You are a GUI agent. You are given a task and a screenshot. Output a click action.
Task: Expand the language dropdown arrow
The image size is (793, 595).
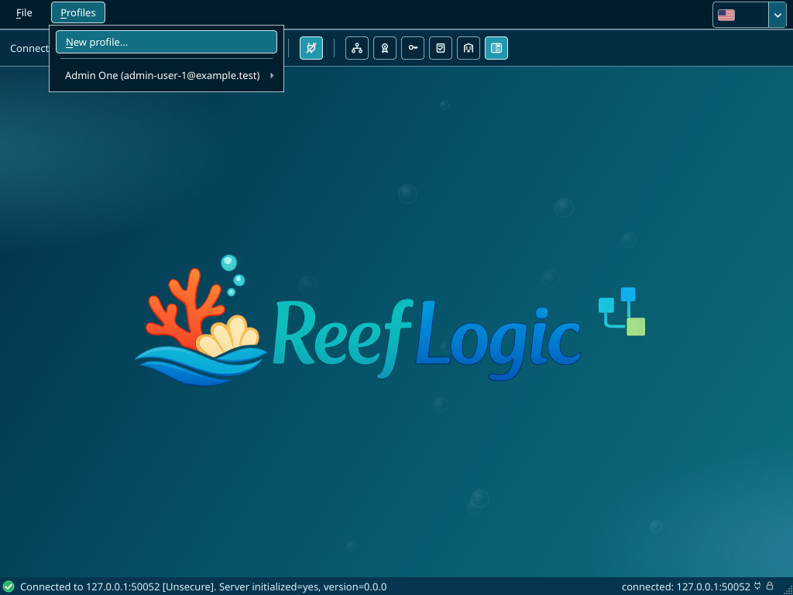point(778,15)
